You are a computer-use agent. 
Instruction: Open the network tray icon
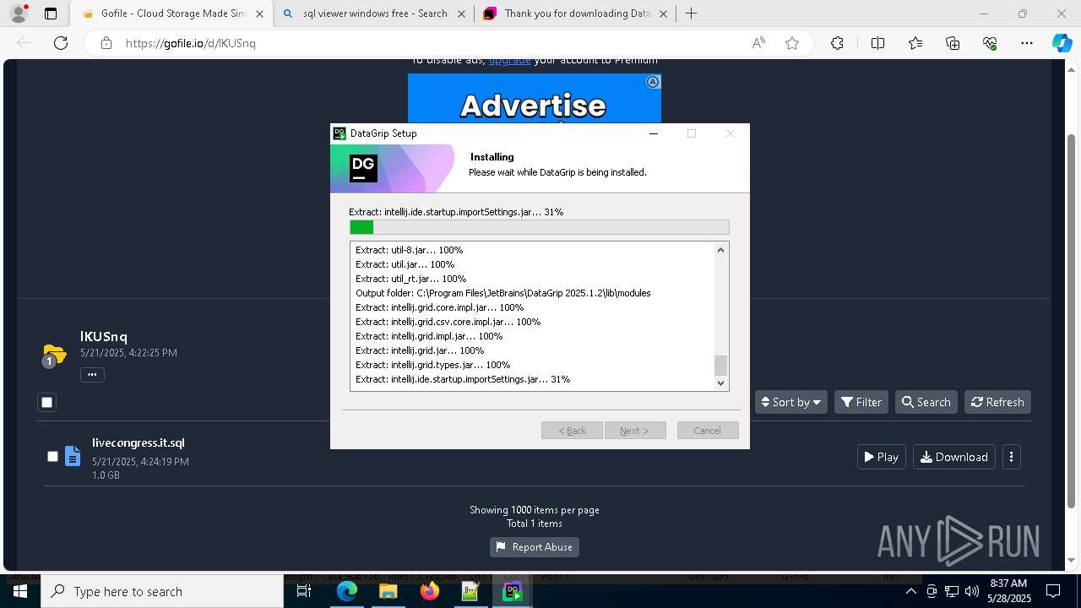pyautogui.click(x=951, y=592)
